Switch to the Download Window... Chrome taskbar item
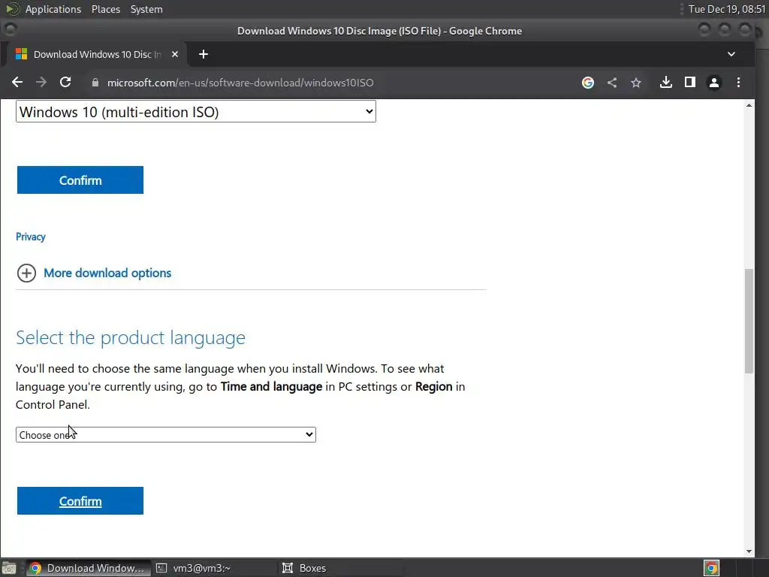The image size is (769, 577). 87,568
